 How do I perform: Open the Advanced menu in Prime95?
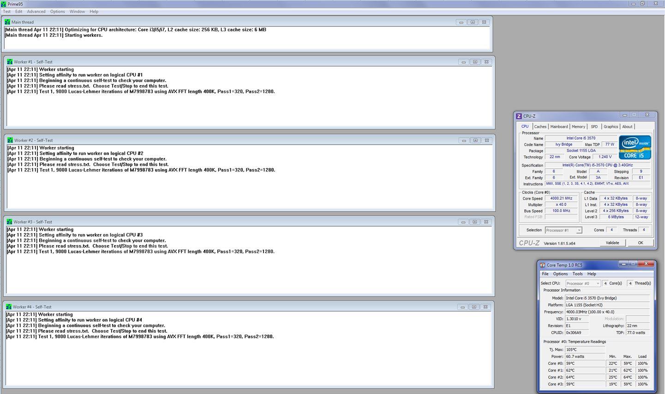[36, 12]
